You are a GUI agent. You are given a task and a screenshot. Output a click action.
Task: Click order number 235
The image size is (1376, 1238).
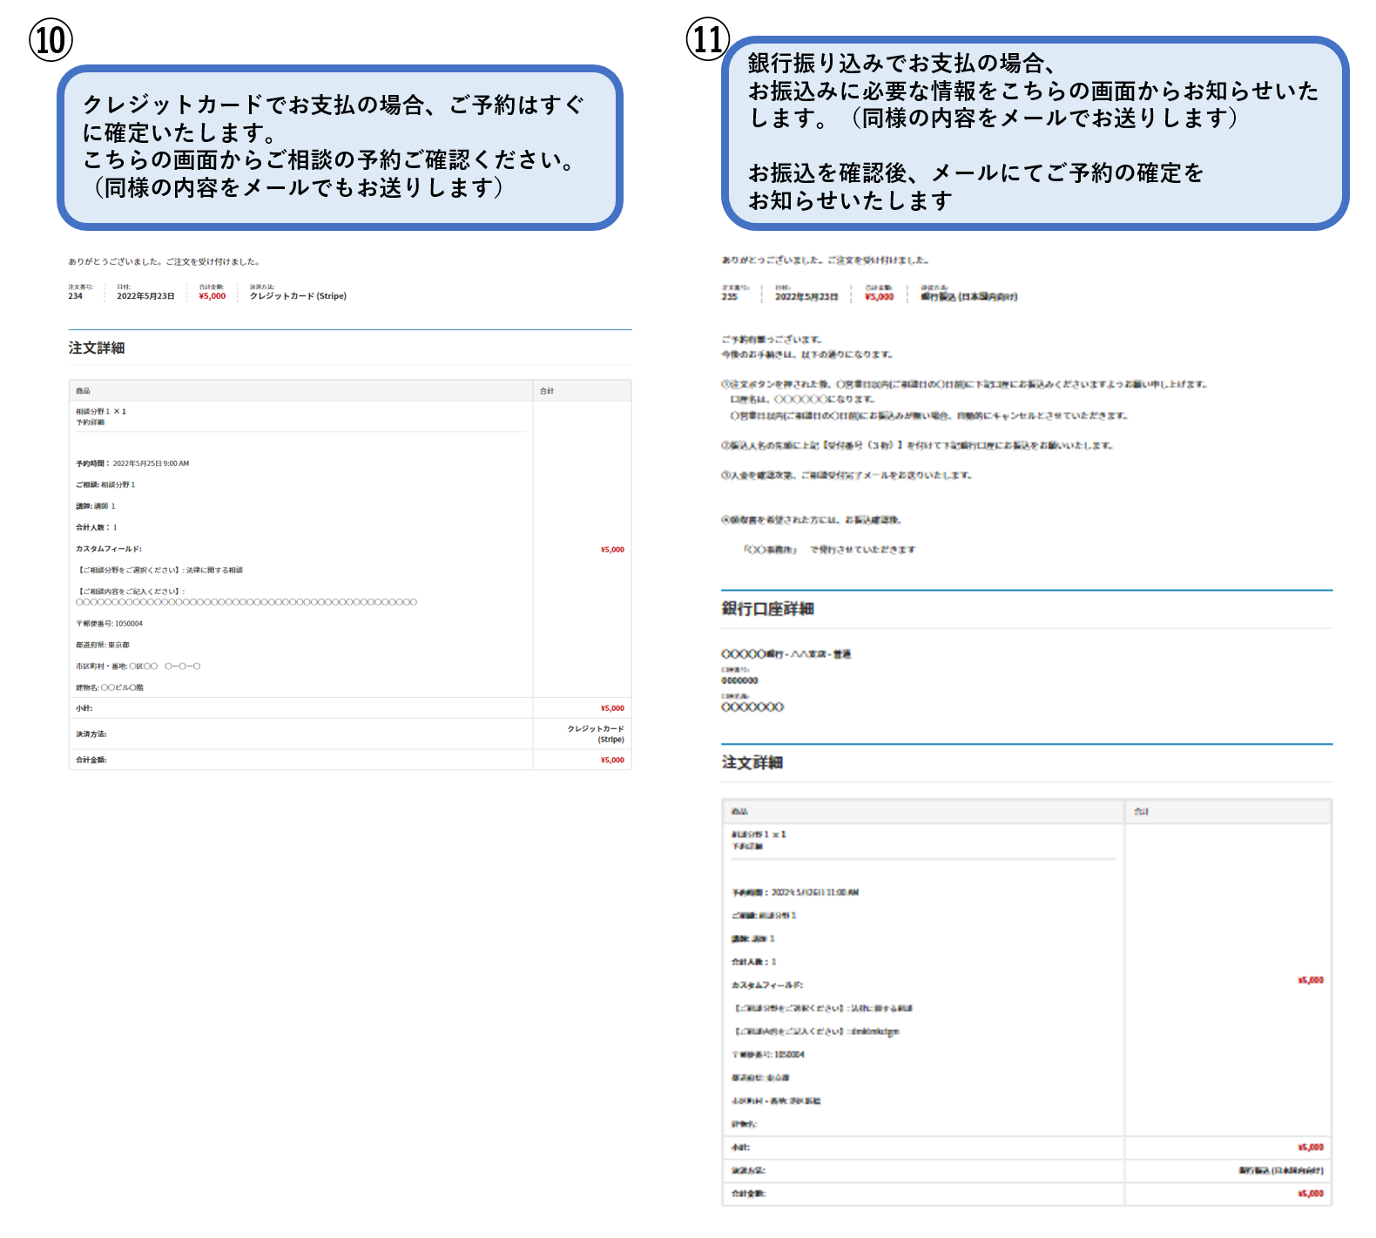(x=729, y=297)
